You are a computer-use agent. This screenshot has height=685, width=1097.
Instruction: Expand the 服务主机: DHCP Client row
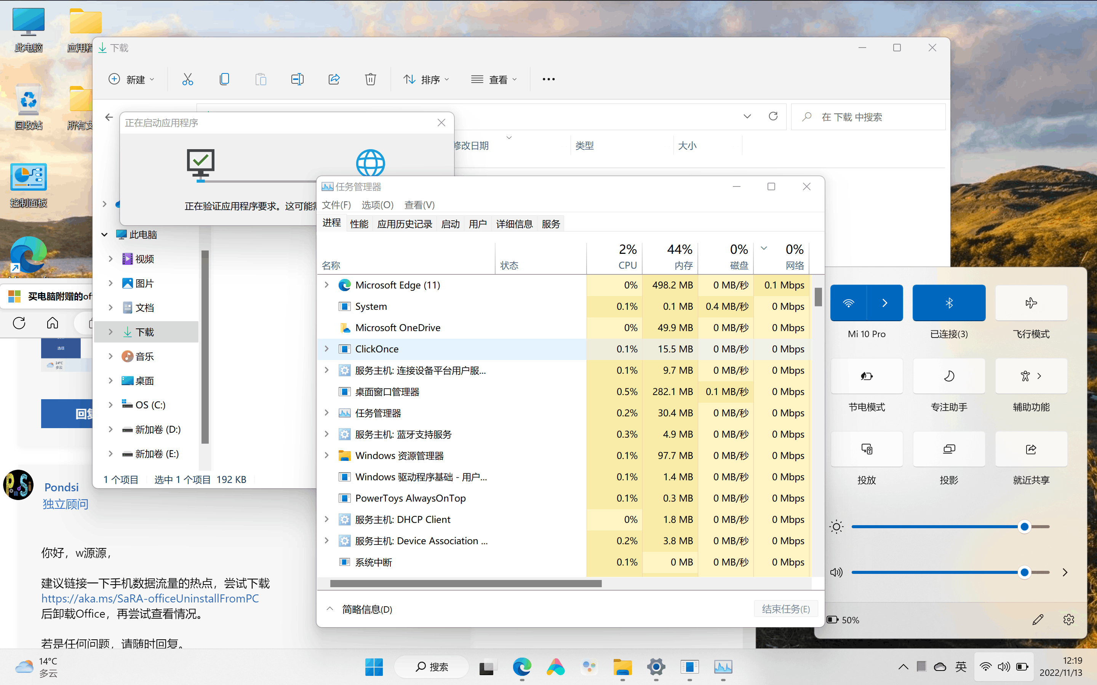click(x=326, y=519)
